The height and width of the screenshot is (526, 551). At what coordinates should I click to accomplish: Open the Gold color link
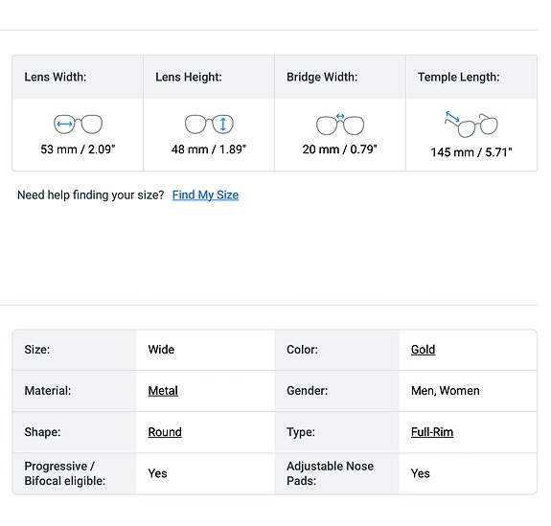[423, 350]
